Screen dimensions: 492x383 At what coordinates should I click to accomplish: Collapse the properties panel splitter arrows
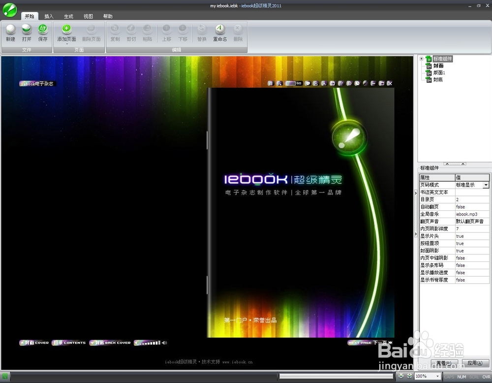(455, 164)
